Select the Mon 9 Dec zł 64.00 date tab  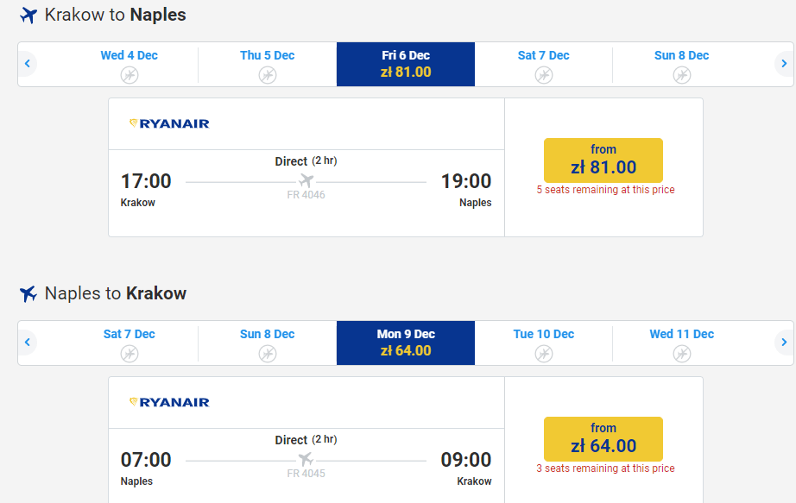406,343
